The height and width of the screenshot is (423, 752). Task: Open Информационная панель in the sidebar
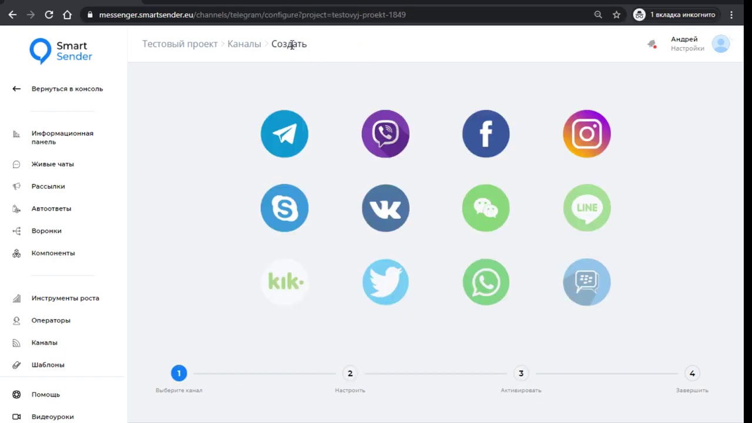pyautogui.click(x=54, y=137)
